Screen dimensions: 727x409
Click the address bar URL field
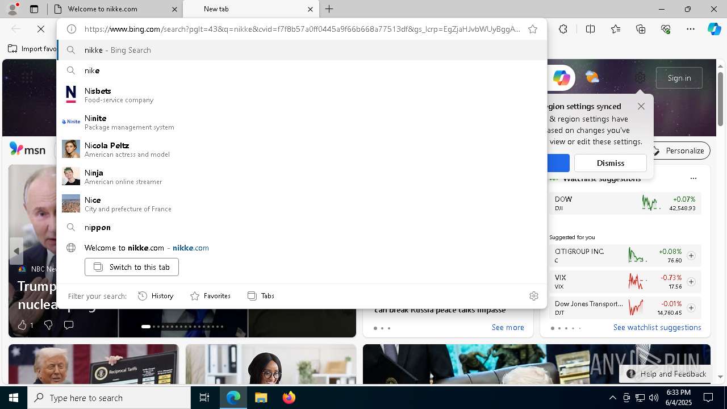click(x=302, y=29)
